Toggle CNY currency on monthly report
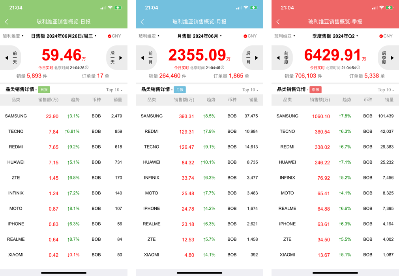This screenshot has height=277, width=399. (250, 36)
